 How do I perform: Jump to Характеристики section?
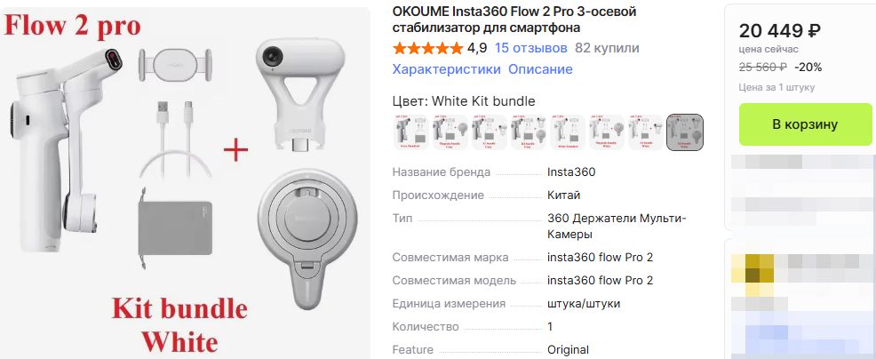coord(446,69)
